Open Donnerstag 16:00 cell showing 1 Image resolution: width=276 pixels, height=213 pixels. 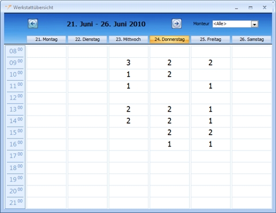170,144
